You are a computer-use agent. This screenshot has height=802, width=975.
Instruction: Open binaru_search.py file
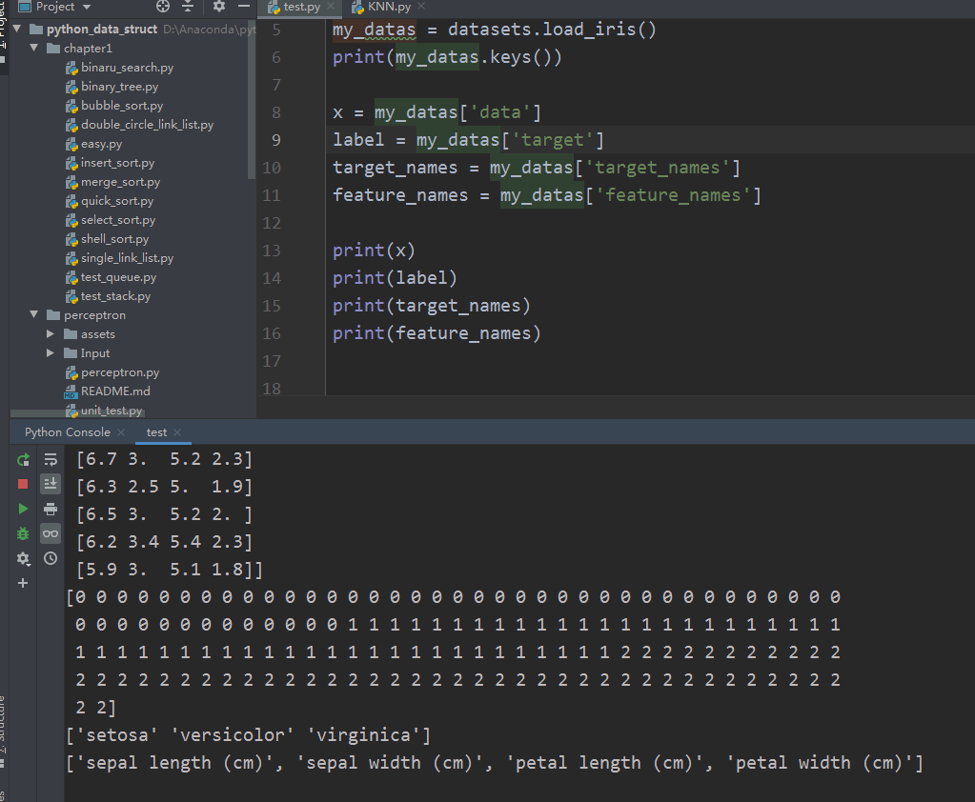click(x=127, y=68)
